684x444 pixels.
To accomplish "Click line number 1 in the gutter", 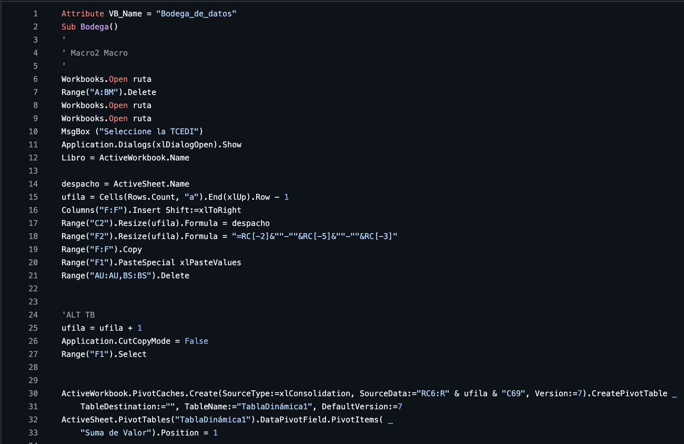I will (35, 14).
